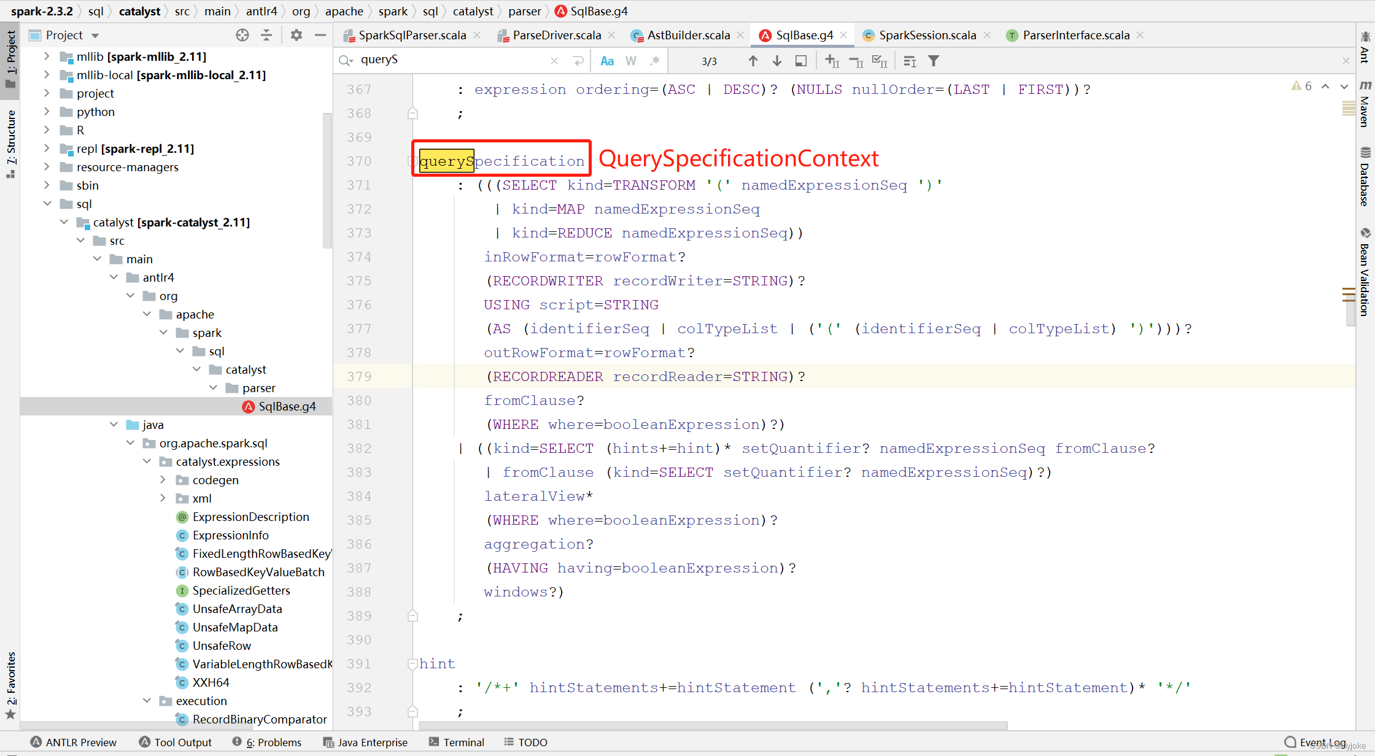
Task: Collapse the sql folder
Action: pyautogui.click(x=47, y=204)
